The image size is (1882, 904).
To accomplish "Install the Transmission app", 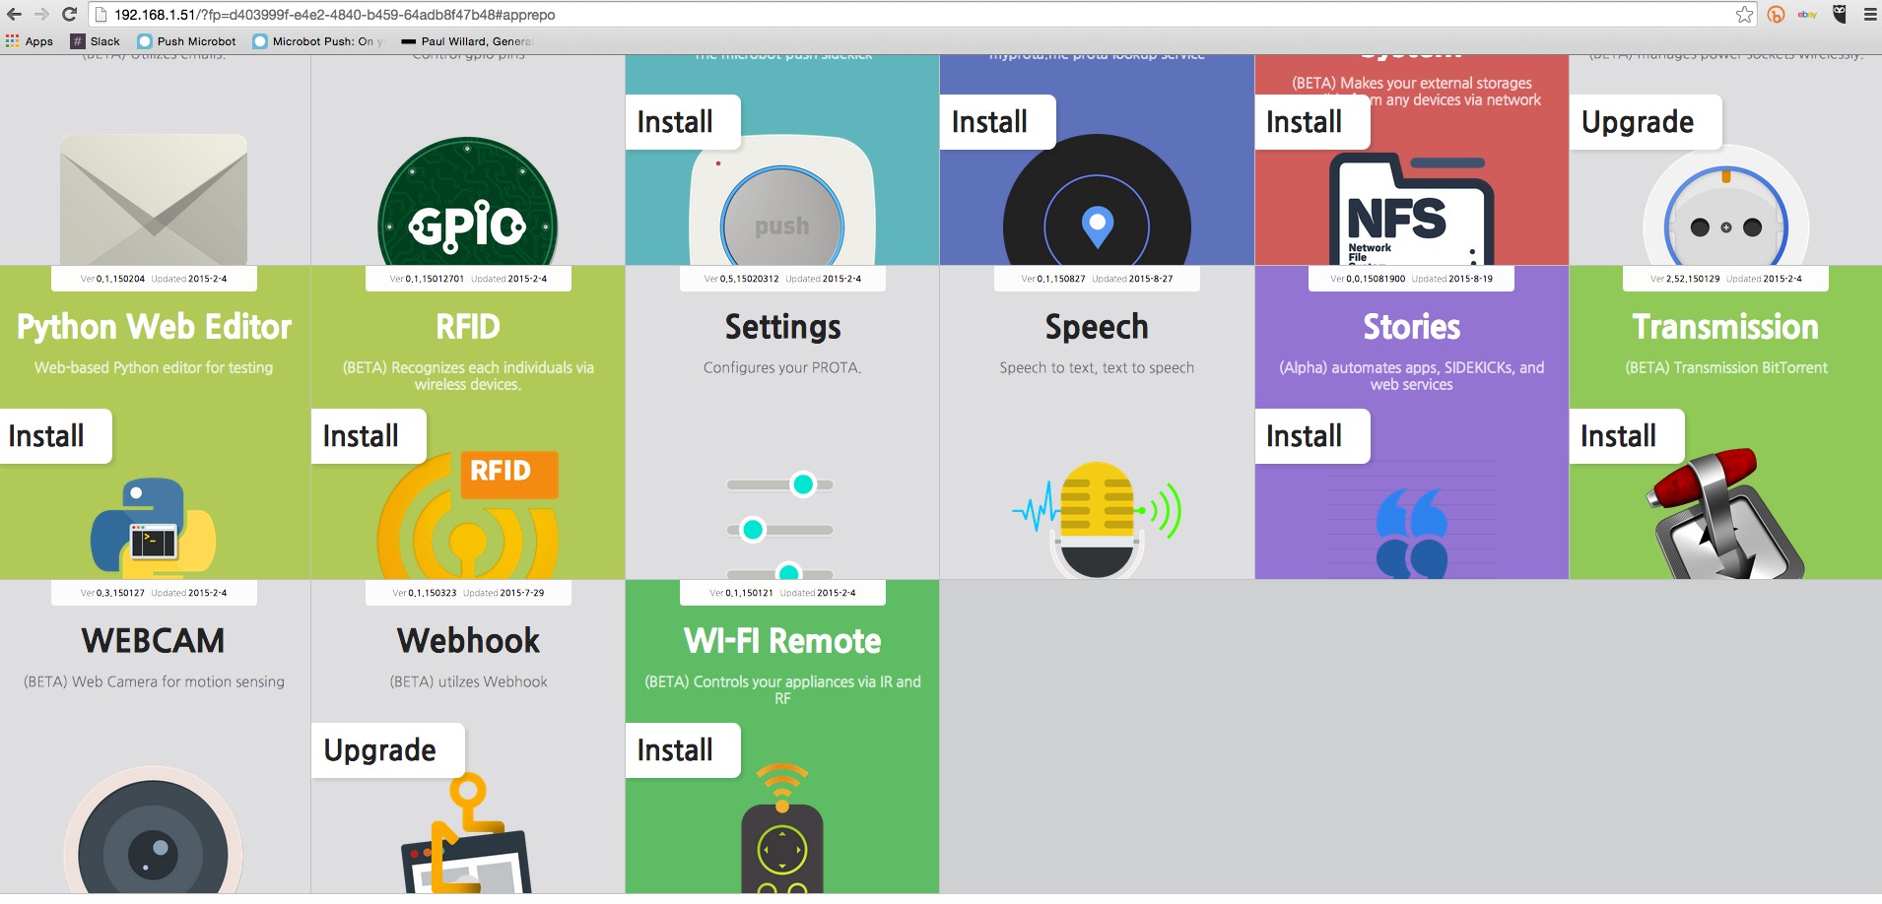I will (x=1626, y=436).
